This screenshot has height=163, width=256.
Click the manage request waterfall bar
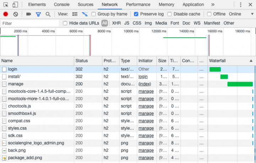pos(240,84)
